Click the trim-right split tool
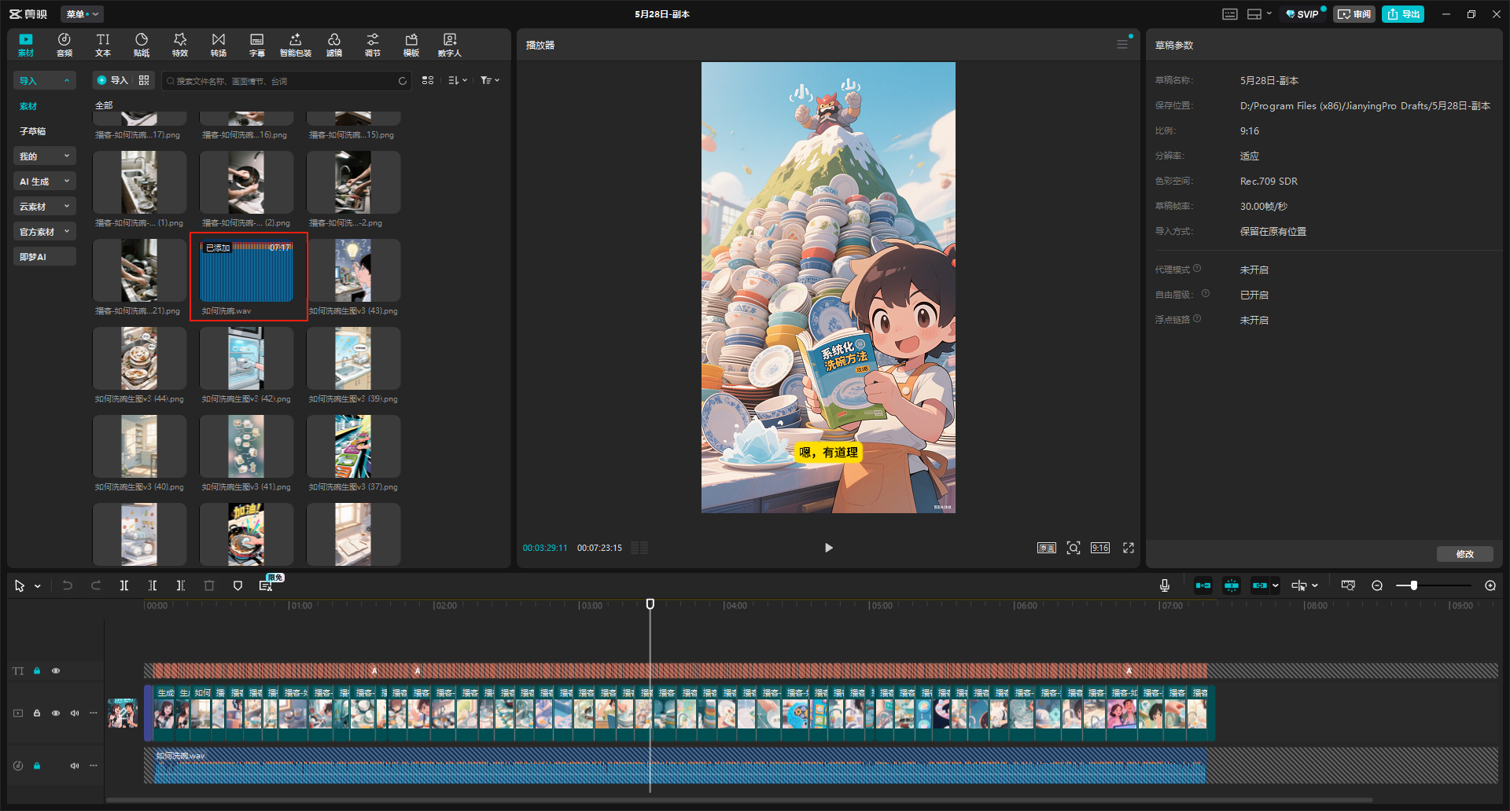Screen dimensions: 1510x811 click(x=181, y=585)
